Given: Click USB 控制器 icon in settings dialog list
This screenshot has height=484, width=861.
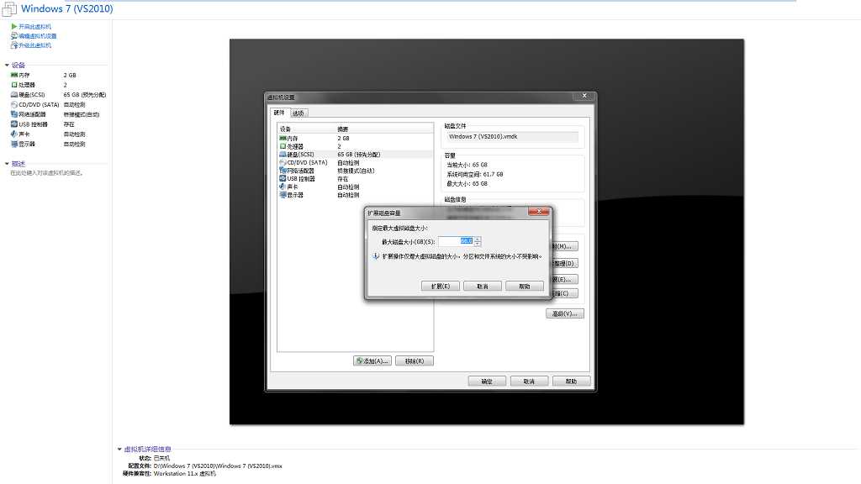Looking at the screenshot, I should 283,179.
